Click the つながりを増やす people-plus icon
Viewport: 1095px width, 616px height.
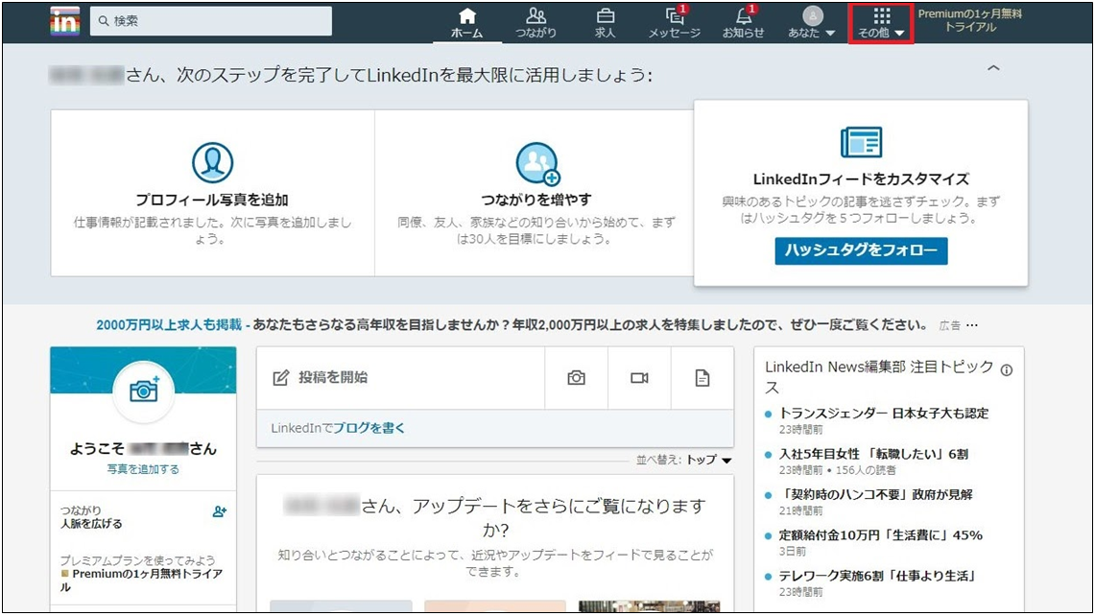coord(537,163)
